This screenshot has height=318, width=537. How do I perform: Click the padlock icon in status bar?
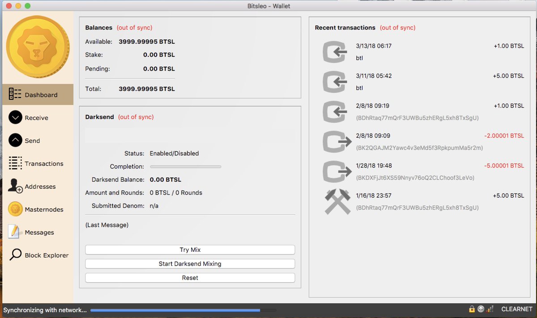pyautogui.click(x=472, y=309)
